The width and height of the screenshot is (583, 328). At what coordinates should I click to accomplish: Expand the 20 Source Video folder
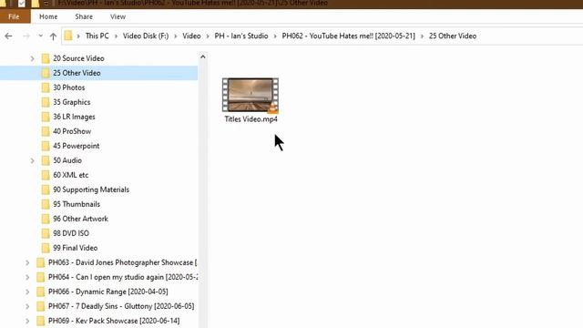coord(33,58)
